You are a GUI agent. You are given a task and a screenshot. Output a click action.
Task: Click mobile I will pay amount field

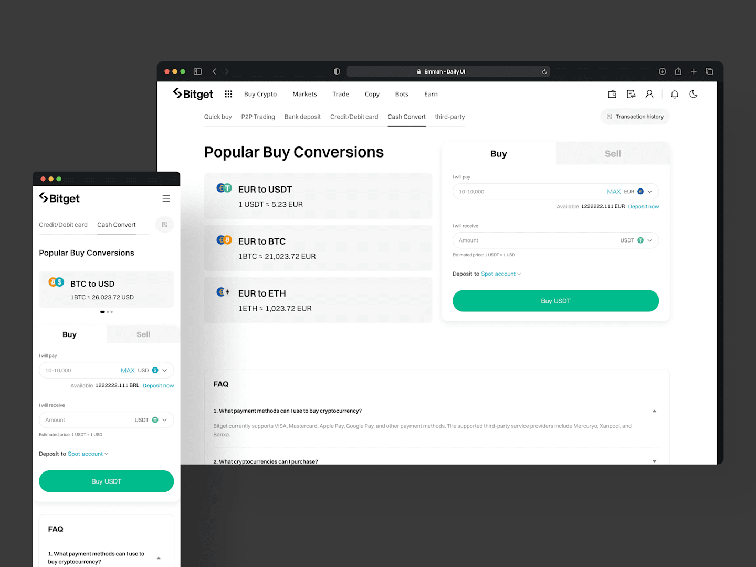click(x=106, y=371)
